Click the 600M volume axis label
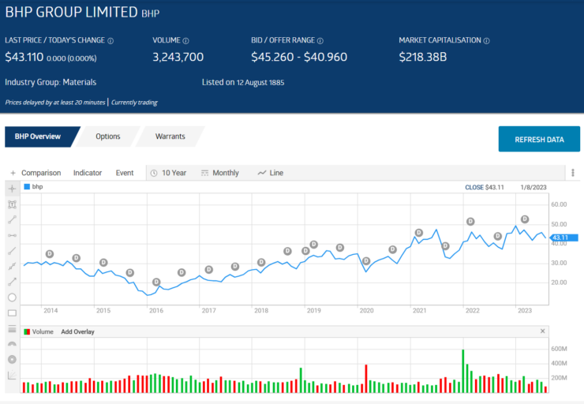The image size is (584, 404). 559,349
